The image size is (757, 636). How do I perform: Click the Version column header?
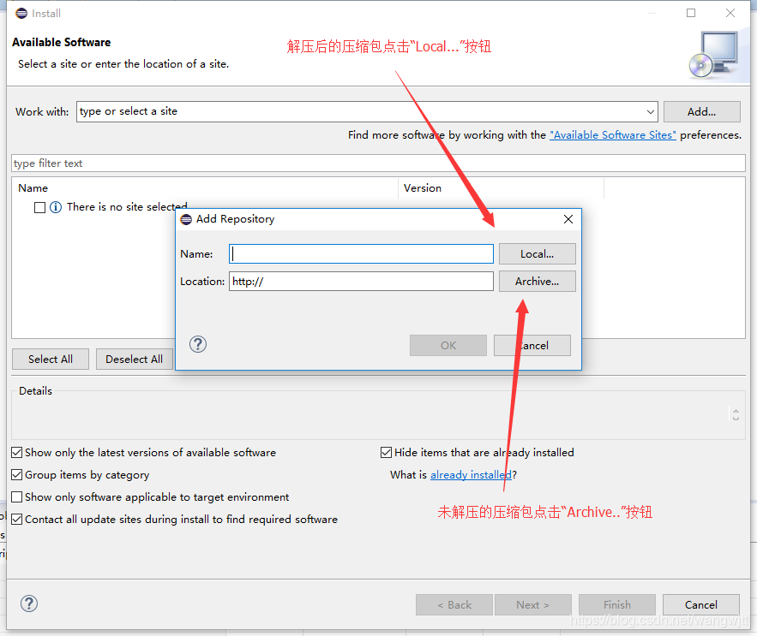tap(501, 188)
